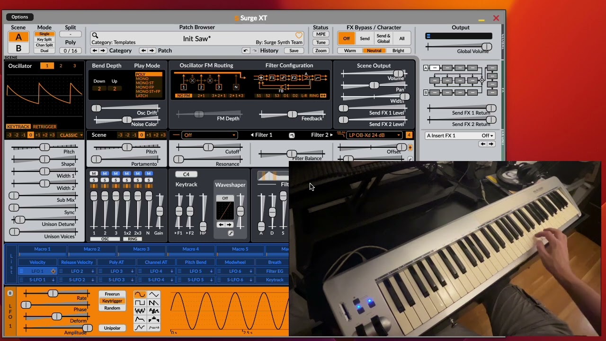
Task: Select the LFO sawtooth waveform icon
Action: (154, 303)
